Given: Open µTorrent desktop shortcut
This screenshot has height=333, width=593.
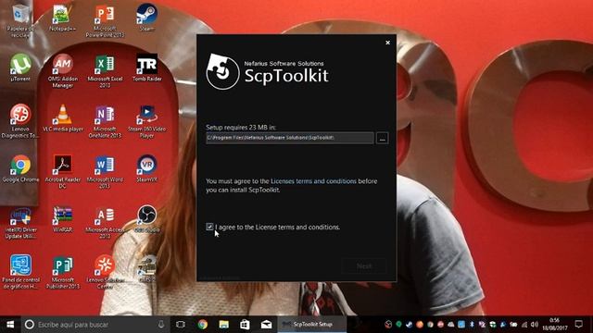Looking at the screenshot, I should pos(20,68).
